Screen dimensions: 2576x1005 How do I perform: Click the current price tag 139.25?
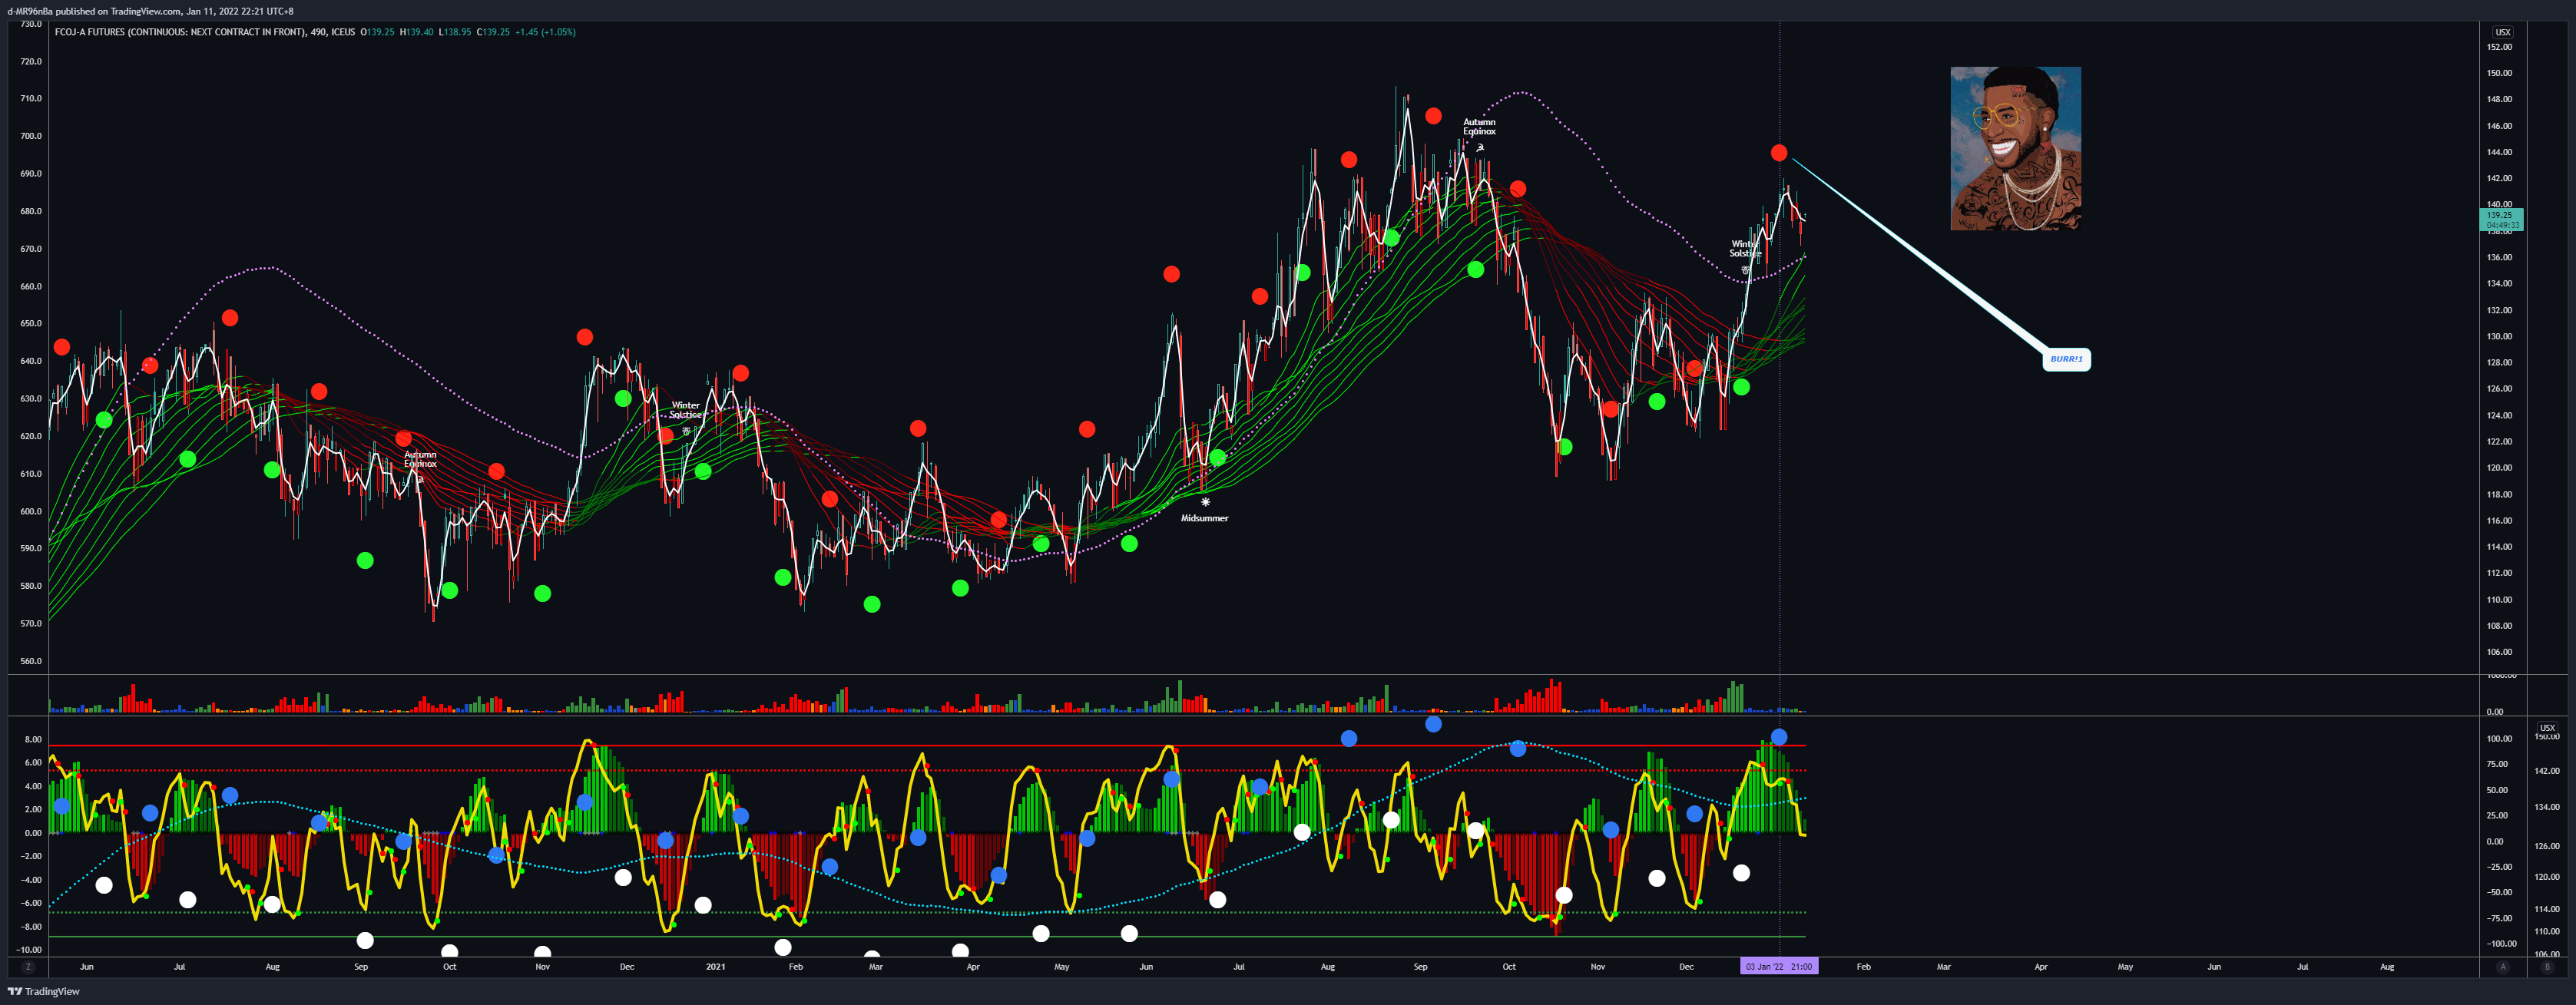(x=2502, y=219)
